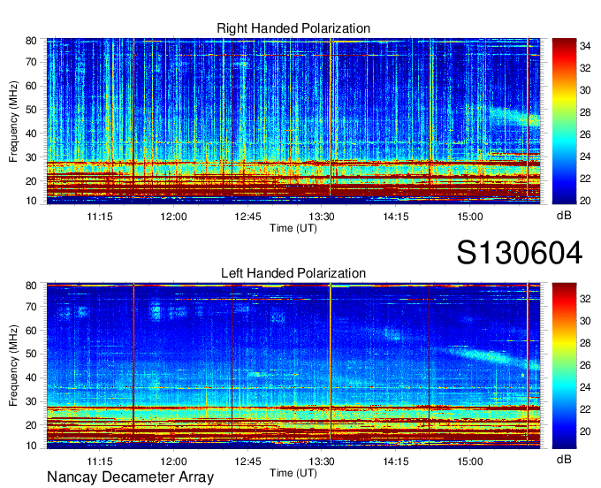Click the 80 MHz label on the top plot

pyautogui.click(x=31, y=41)
